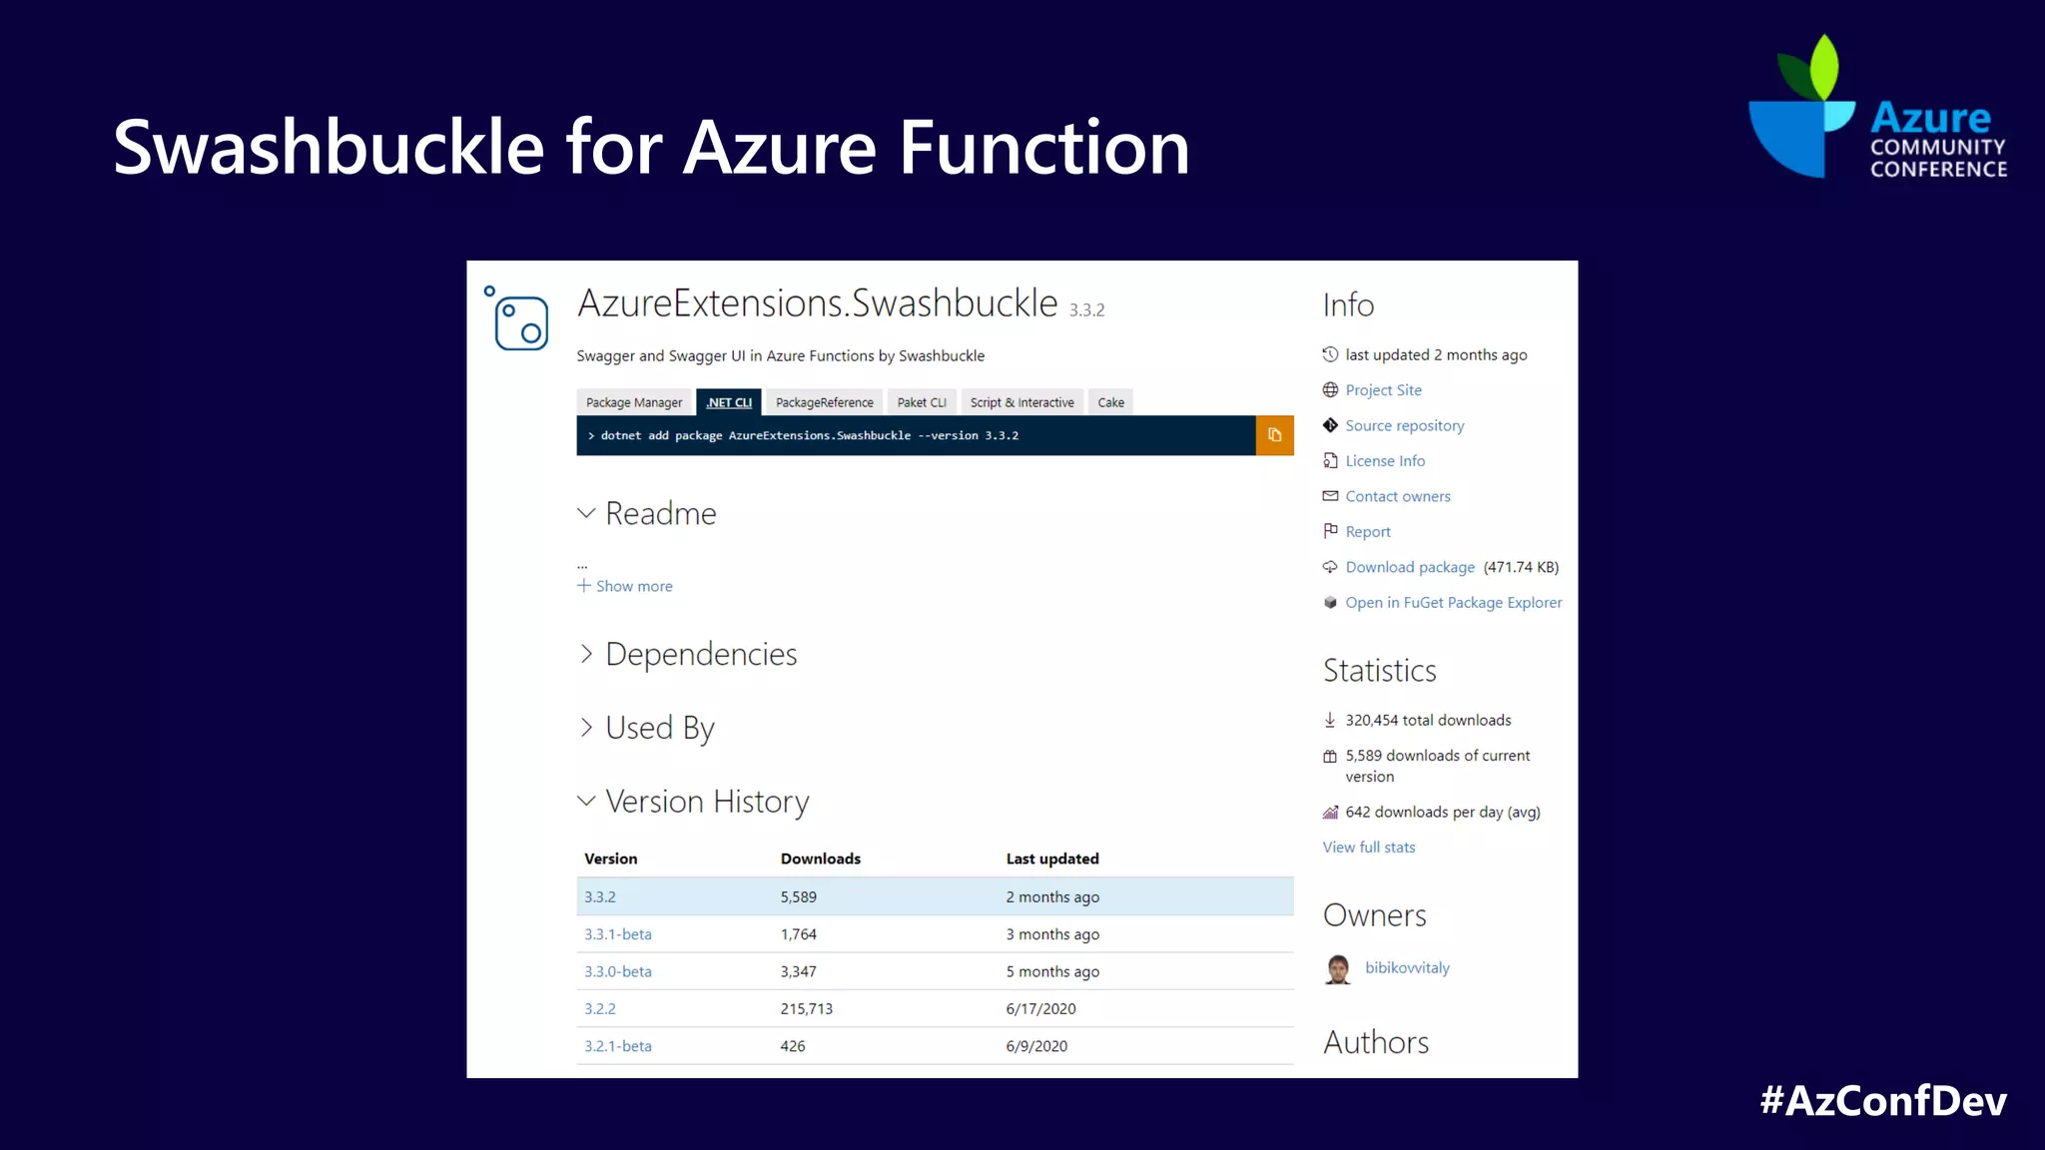Click the globe icon next to Project Site
The width and height of the screenshot is (2045, 1150).
click(1330, 390)
